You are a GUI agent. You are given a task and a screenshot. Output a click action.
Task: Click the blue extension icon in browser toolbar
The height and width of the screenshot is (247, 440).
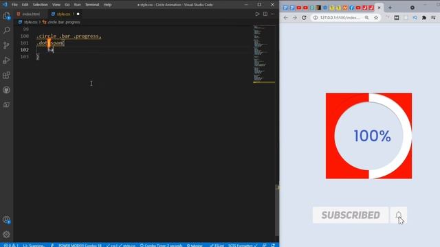point(415,18)
